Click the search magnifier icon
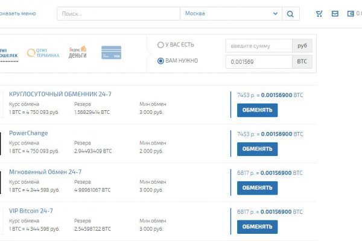The width and height of the screenshot is (362, 241). (x=291, y=14)
